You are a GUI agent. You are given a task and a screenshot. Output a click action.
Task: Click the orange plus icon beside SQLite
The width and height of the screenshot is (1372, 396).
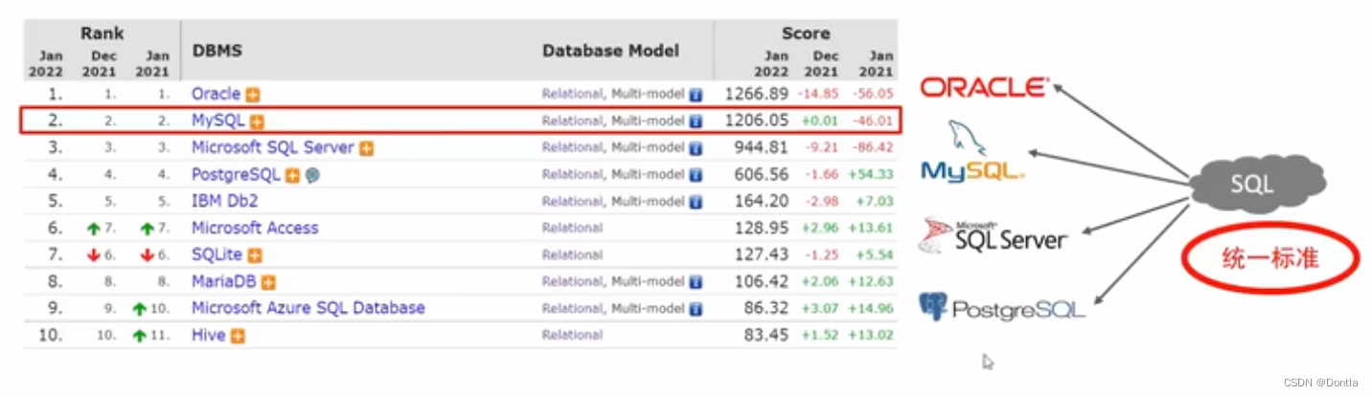coord(255,255)
